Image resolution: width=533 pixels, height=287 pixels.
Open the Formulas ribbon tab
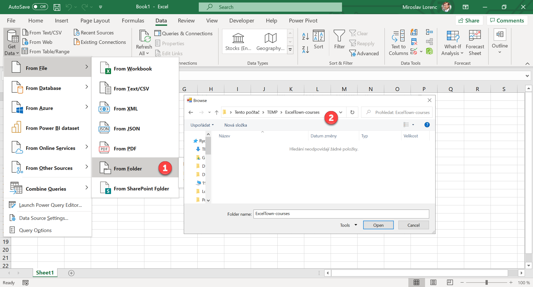pyautogui.click(x=133, y=21)
